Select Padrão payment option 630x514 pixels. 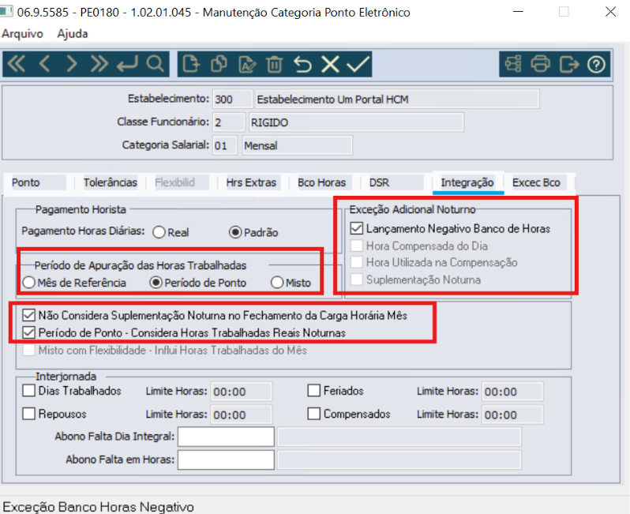[235, 232]
